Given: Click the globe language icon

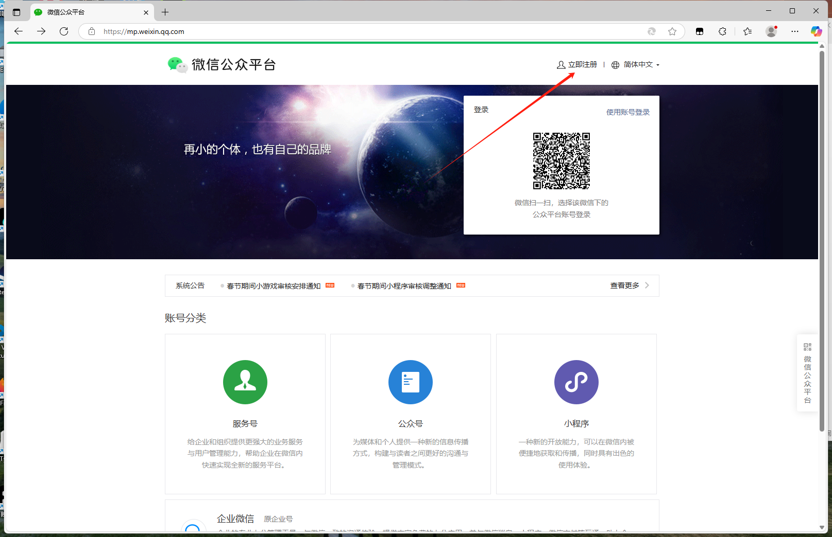Looking at the screenshot, I should click(615, 65).
